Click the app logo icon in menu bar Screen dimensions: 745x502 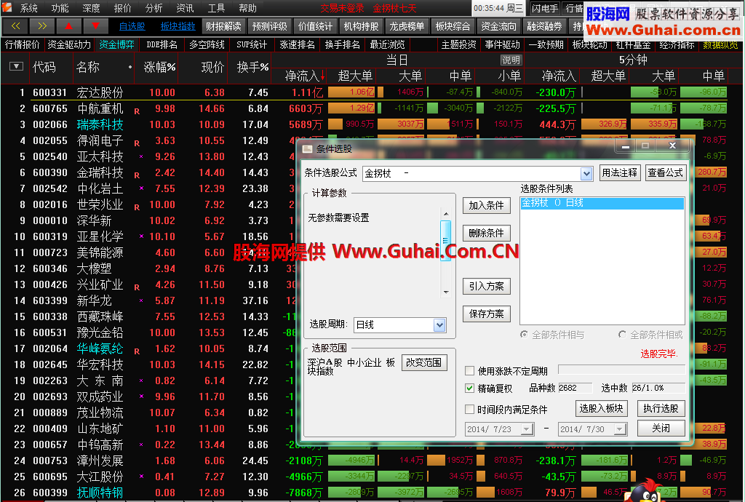tap(7, 7)
